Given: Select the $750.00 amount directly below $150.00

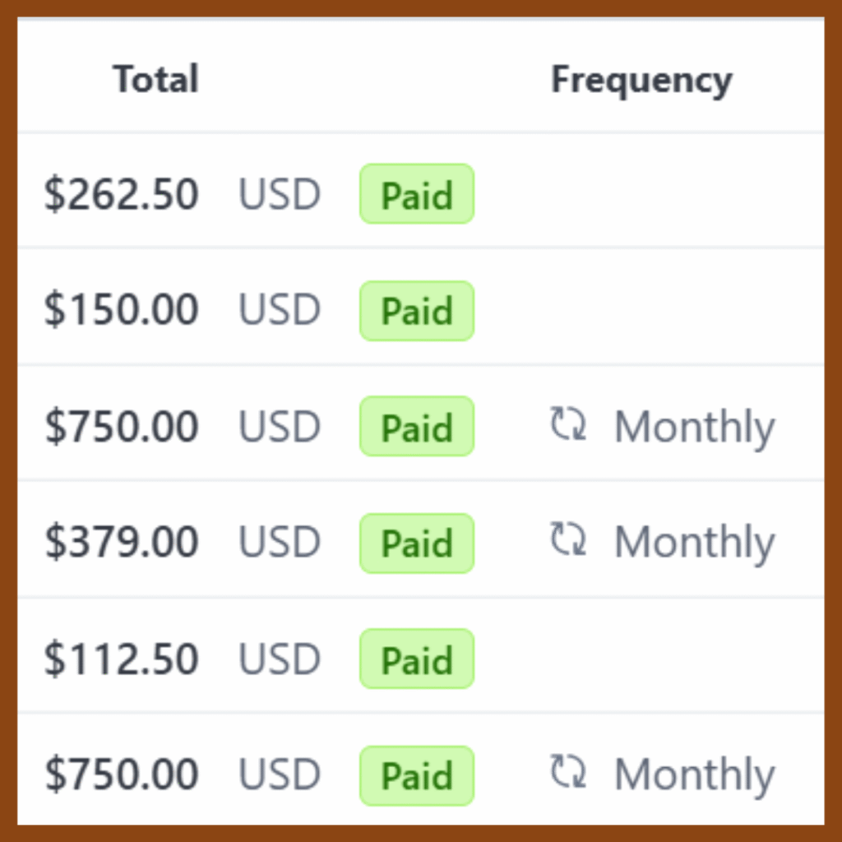Looking at the screenshot, I should coord(122,426).
